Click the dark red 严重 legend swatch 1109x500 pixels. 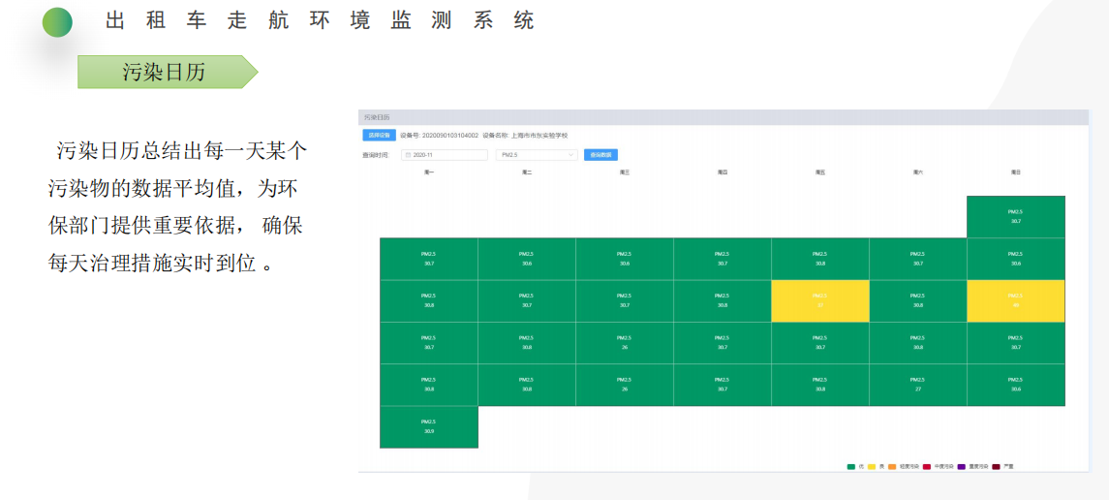point(996,467)
